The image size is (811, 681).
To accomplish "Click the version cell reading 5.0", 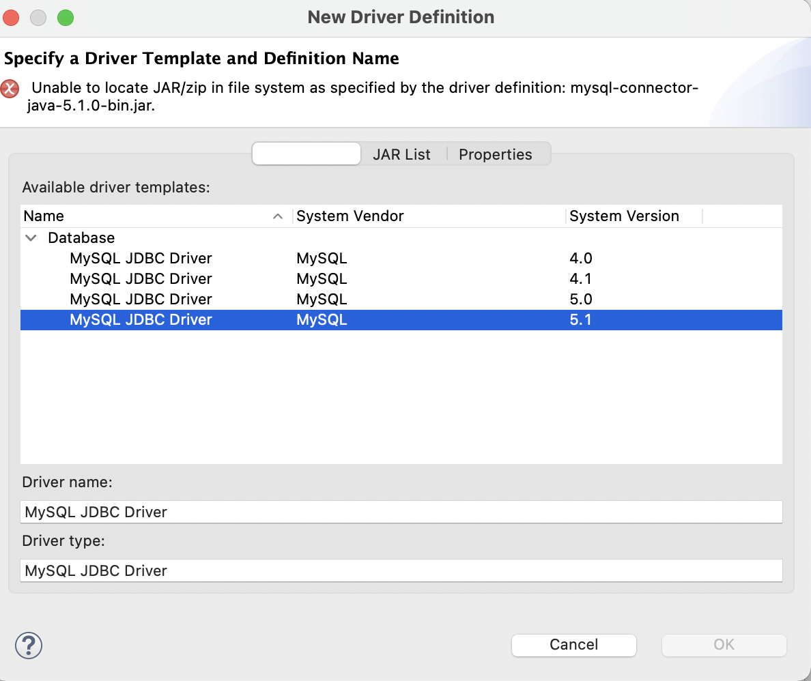I will (581, 300).
